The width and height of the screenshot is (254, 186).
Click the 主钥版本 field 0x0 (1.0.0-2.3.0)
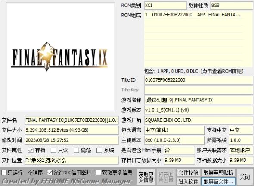point(174,140)
